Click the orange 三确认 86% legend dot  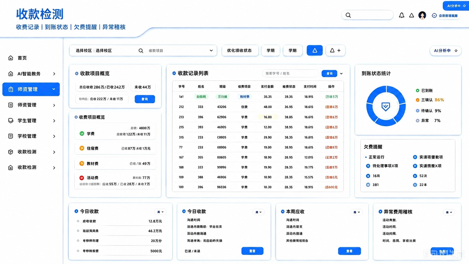(417, 100)
